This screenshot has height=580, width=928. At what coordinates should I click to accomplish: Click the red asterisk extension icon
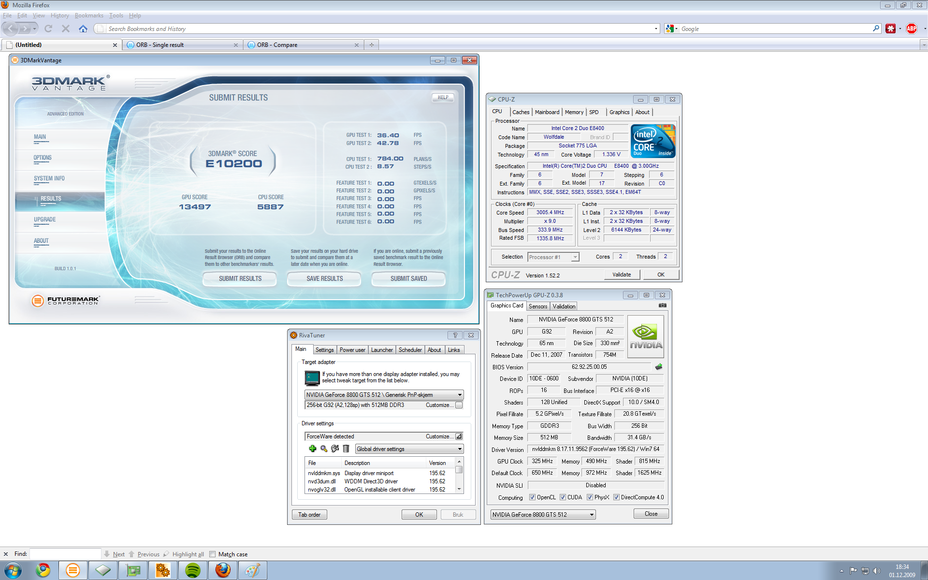(890, 29)
